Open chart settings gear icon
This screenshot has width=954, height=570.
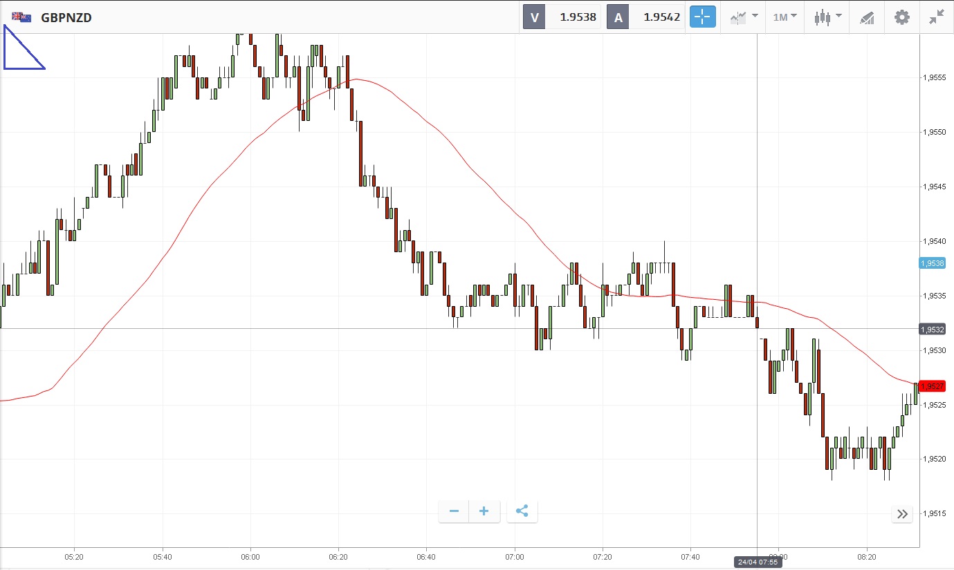pyautogui.click(x=902, y=17)
